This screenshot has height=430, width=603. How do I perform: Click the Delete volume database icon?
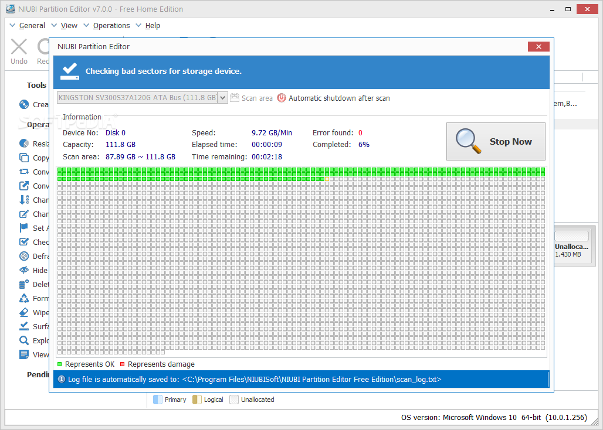(24, 285)
